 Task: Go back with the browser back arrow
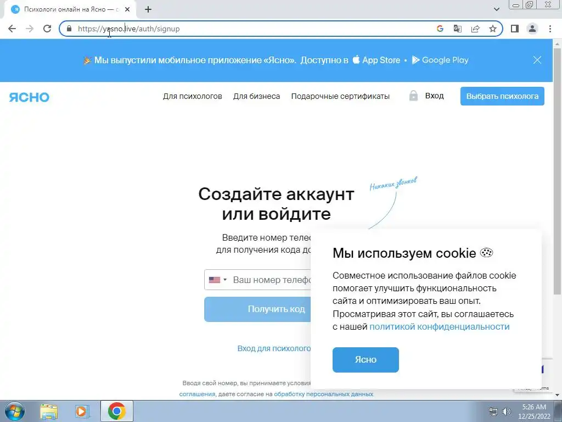click(x=12, y=29)
